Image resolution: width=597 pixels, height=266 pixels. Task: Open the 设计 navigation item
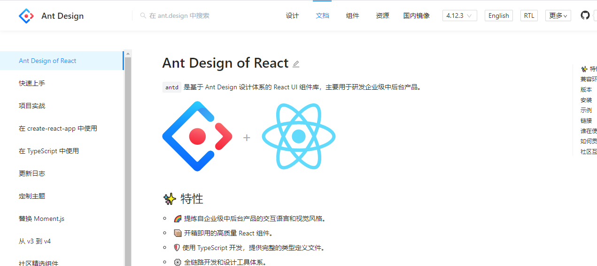click(292, 16)
